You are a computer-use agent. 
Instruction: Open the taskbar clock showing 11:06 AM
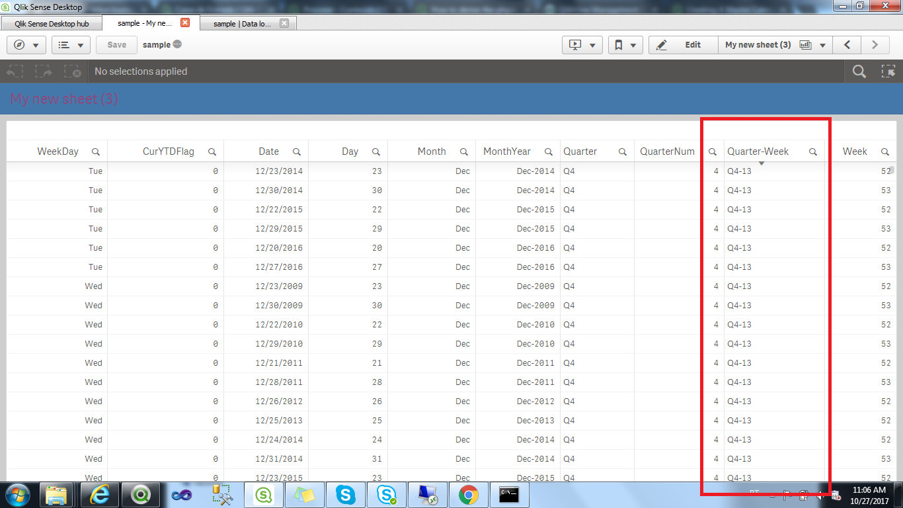[869, 495]
